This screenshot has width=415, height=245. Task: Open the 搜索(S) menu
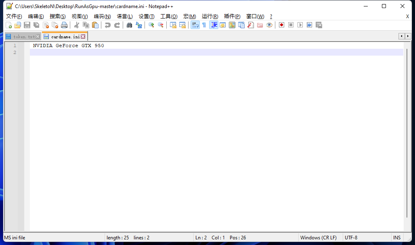click(x=57, y=17)
